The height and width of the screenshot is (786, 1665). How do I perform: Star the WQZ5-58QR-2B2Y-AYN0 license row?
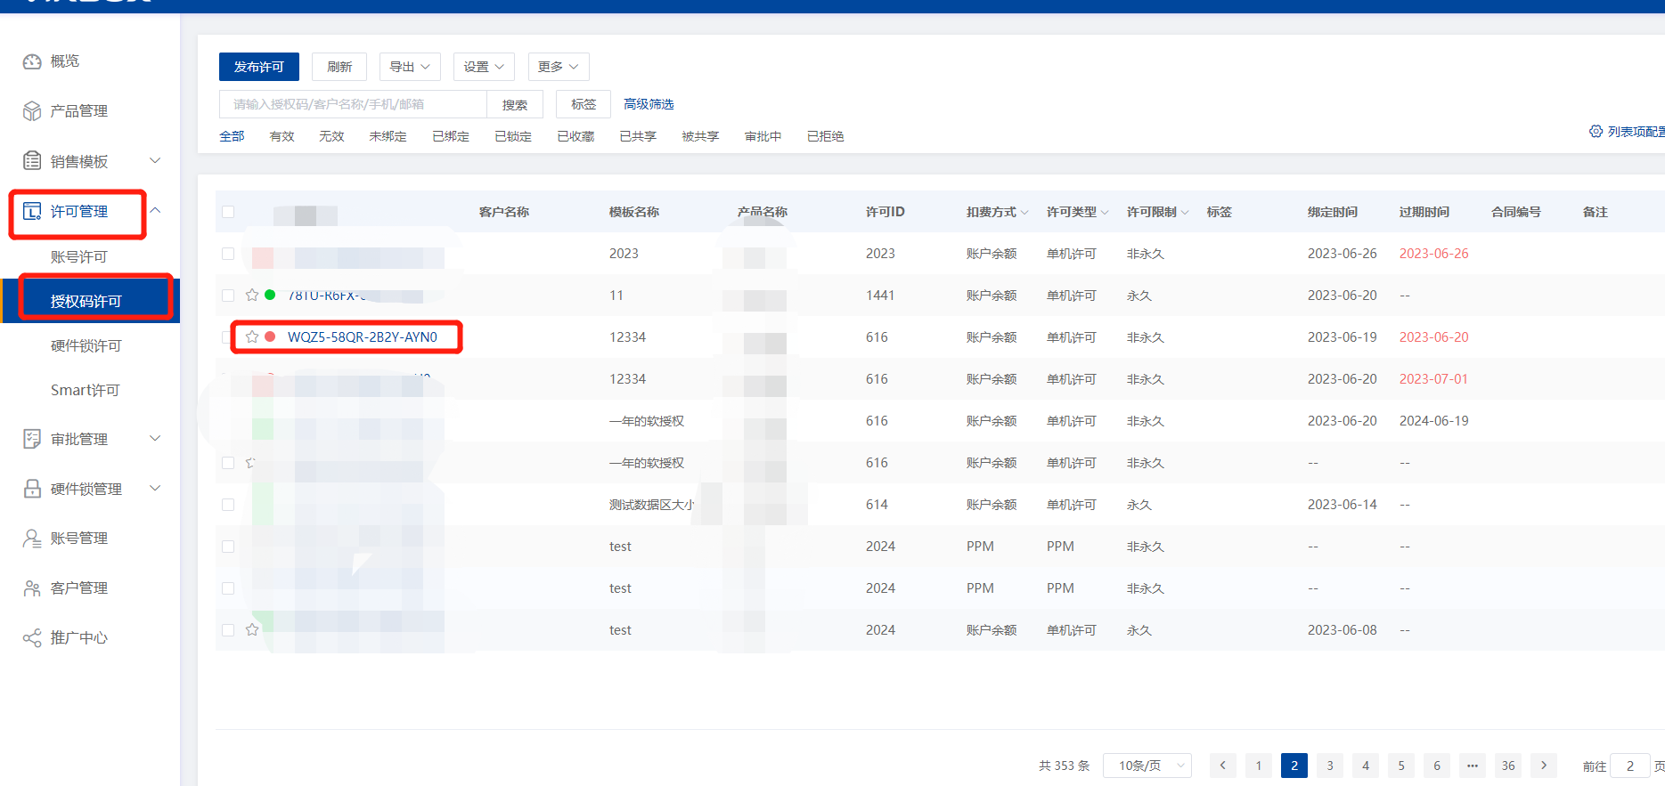pos(252,337)
